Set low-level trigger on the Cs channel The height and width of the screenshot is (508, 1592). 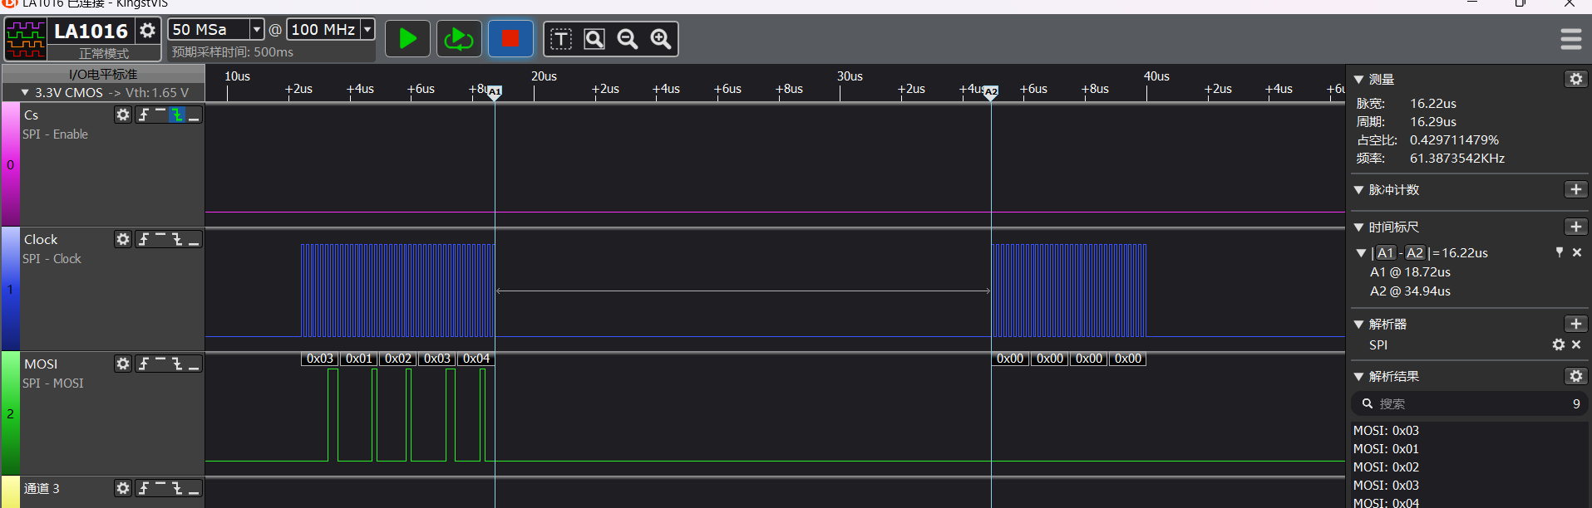pos(194,115)
